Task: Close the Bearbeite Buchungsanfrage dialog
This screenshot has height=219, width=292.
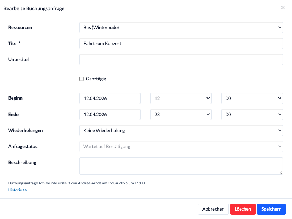Action: pos(283,8)
